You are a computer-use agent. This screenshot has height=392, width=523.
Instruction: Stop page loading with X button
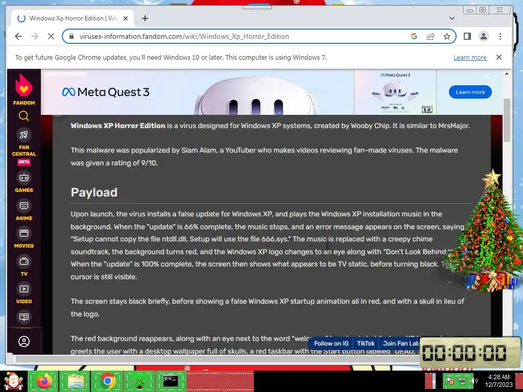coord(51,36)
